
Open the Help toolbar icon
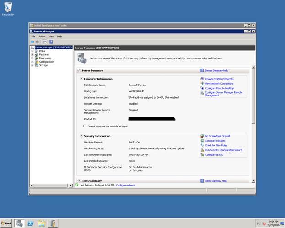pos(51,42)
